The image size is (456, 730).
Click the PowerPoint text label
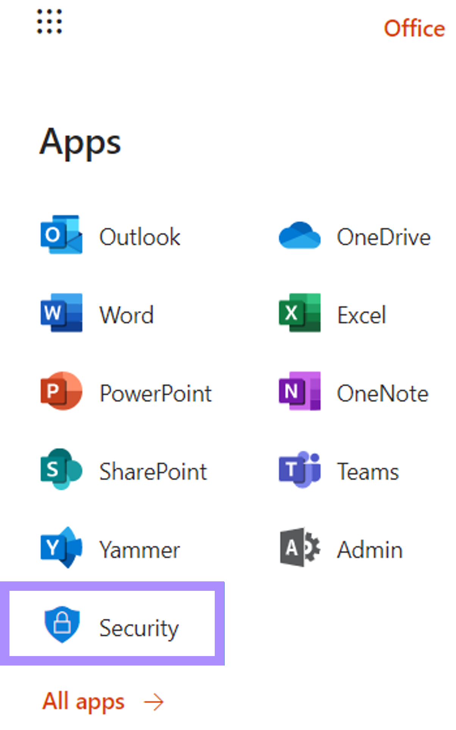click(156, 393)
